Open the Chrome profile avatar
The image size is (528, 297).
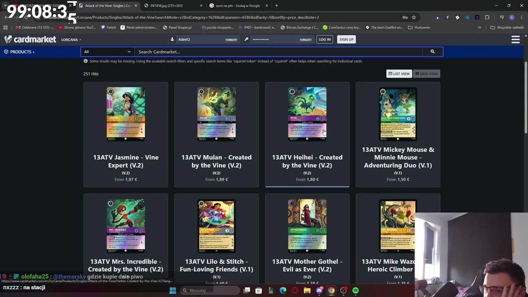511,17
